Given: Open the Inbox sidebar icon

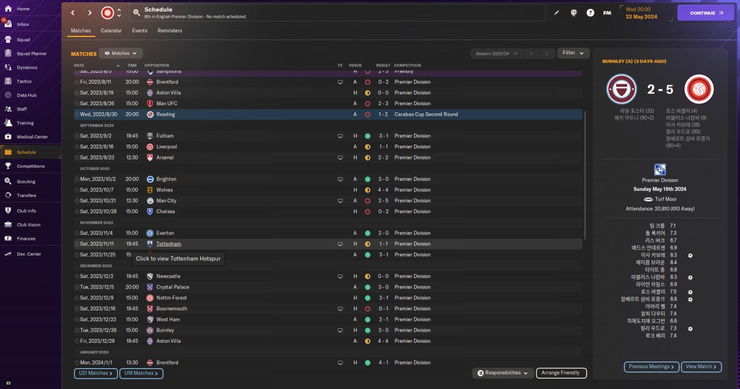Looking at the screenshot, I should (8, 24).
